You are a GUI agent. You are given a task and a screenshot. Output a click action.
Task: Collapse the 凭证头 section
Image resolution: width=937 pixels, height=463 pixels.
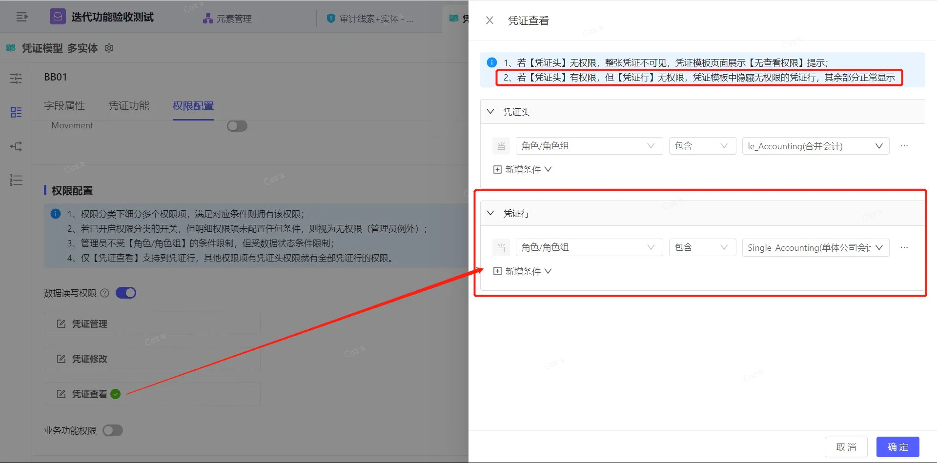[x=490, y=112]
